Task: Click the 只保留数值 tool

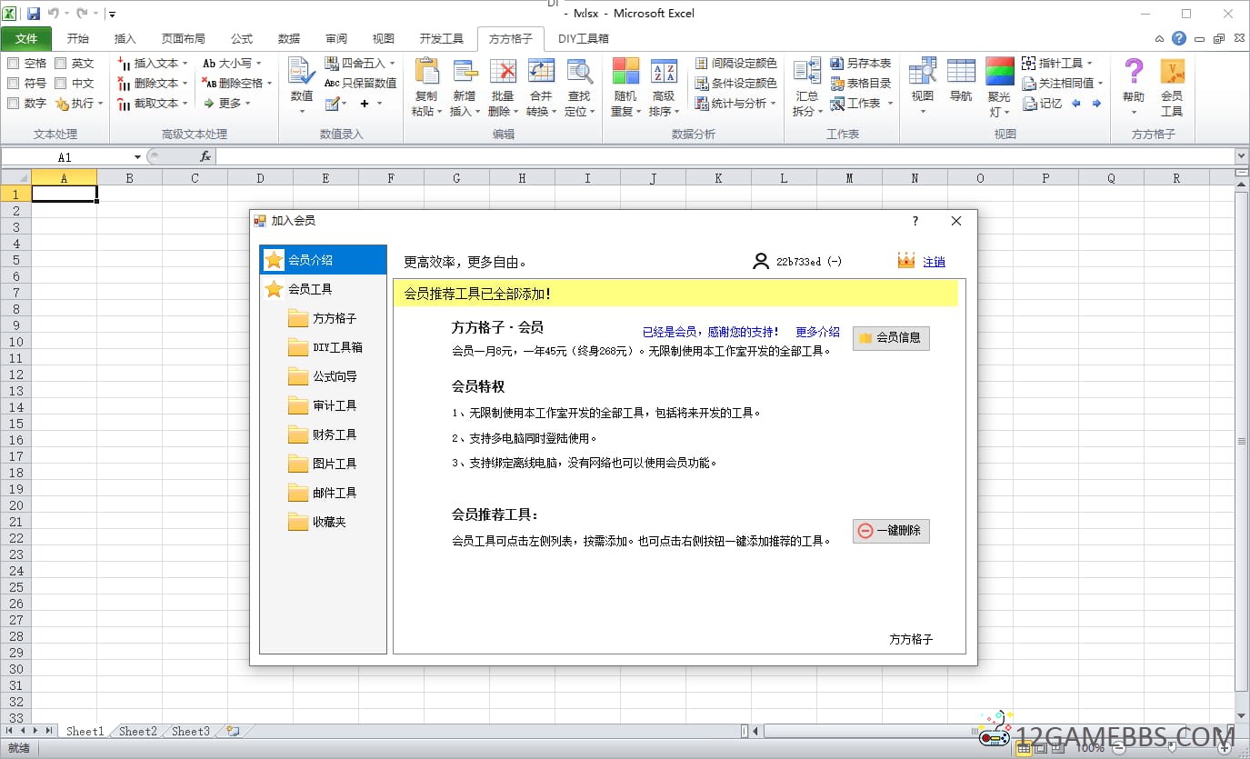Action: (361, 83)
